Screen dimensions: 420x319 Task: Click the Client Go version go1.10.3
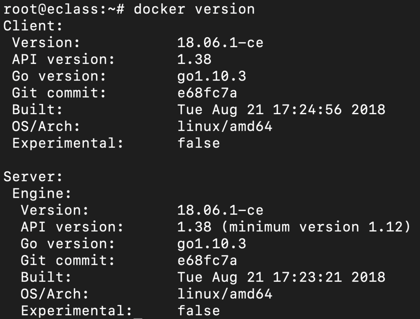tap(211, 76)
